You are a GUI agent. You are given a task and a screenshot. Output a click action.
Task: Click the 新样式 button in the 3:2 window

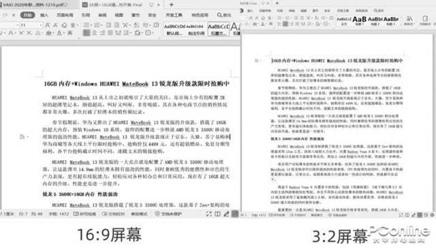409,21
